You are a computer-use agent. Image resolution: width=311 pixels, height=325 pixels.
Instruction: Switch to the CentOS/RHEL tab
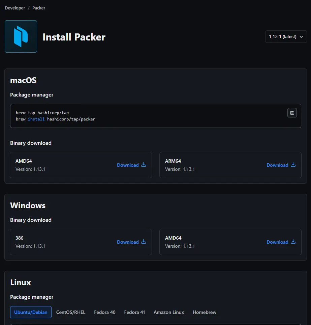pos(71,312)
